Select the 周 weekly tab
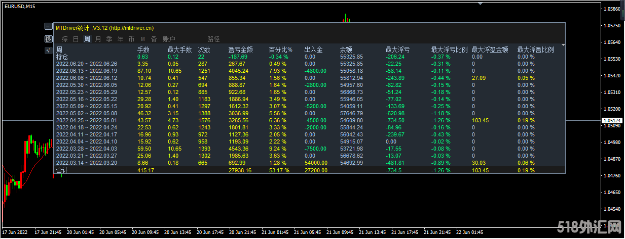This screenshot has height=239, width=625. 87,39
